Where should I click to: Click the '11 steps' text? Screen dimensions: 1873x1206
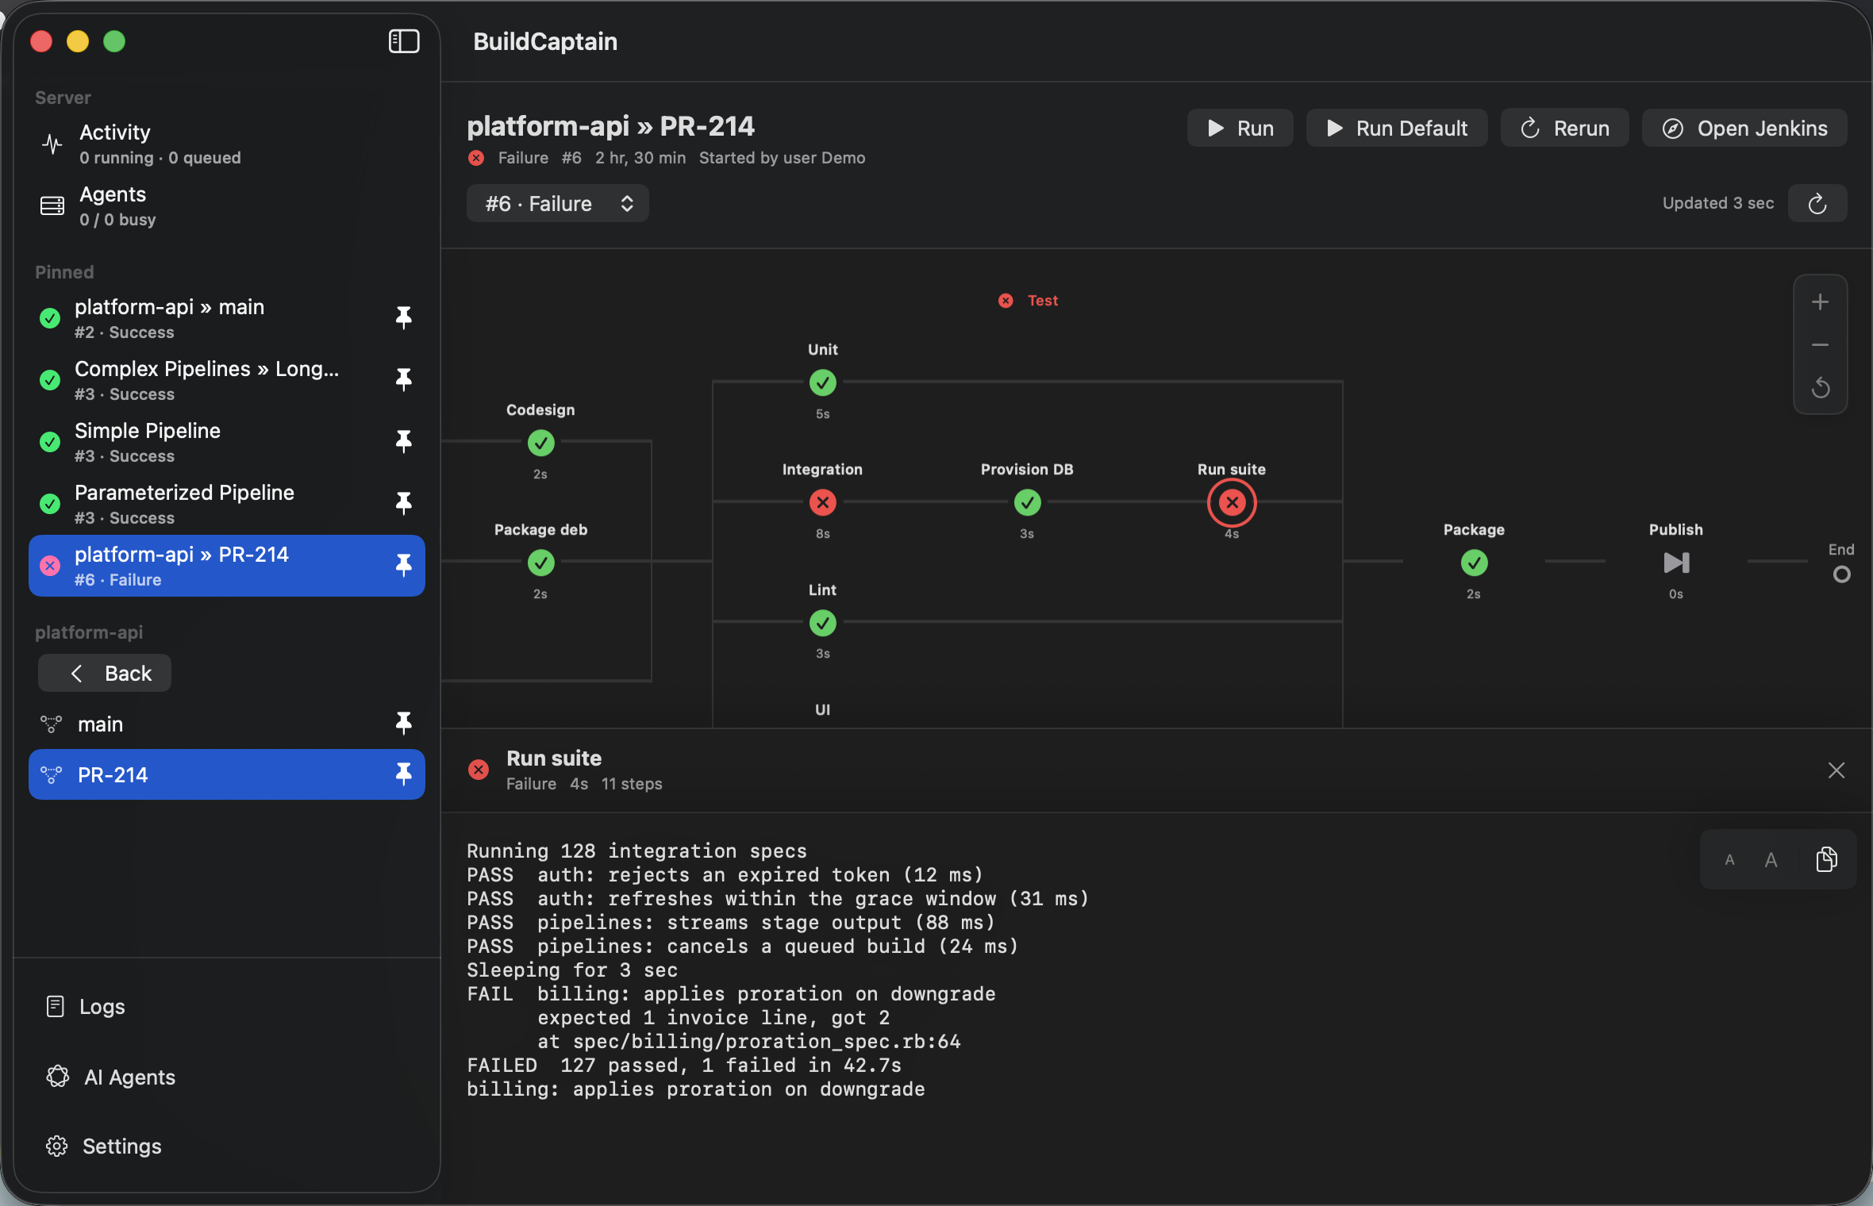(x=632, y=784)
